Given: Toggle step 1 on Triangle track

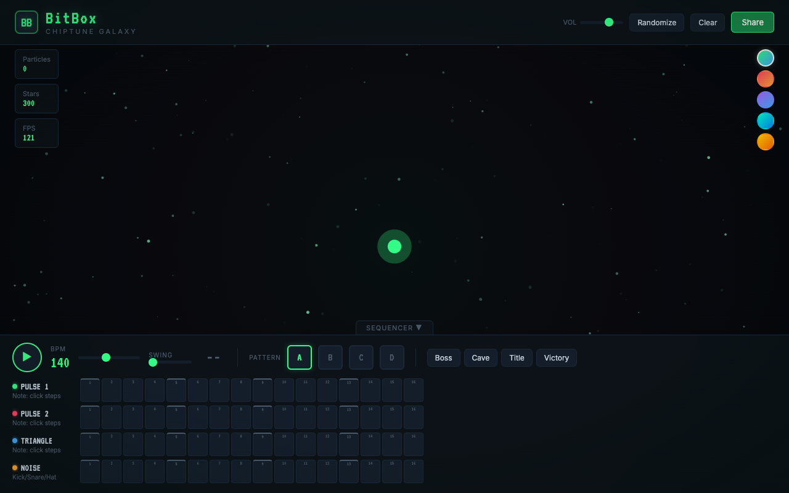Looking at the screenshot, I should click(90, 444).
